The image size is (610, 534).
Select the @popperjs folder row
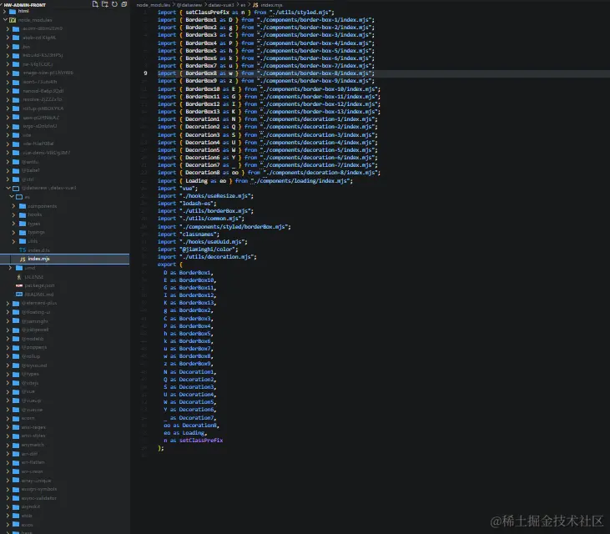[64, 347]
